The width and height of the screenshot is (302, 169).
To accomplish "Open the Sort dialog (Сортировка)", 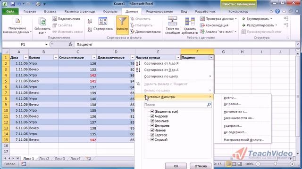I will [x=103, y=24].
